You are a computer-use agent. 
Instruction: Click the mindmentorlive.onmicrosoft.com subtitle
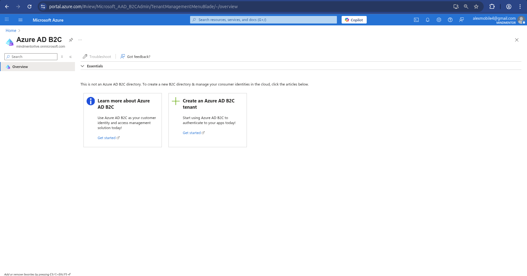41,47
